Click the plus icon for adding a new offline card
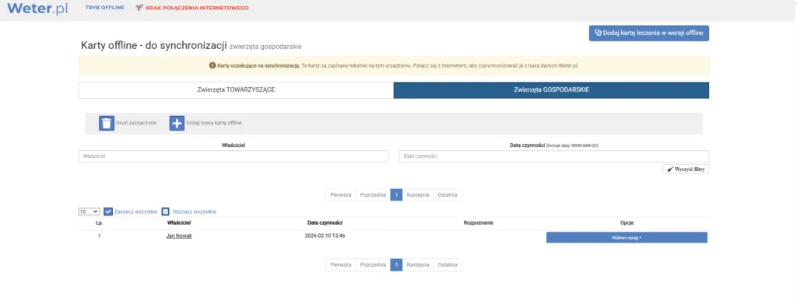 177,123
